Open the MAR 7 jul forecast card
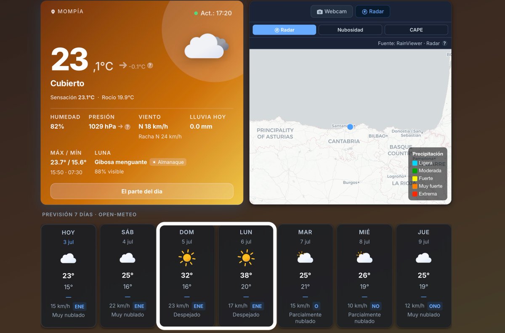This screenshot has height=333, width=505. (x=305, y=276)
